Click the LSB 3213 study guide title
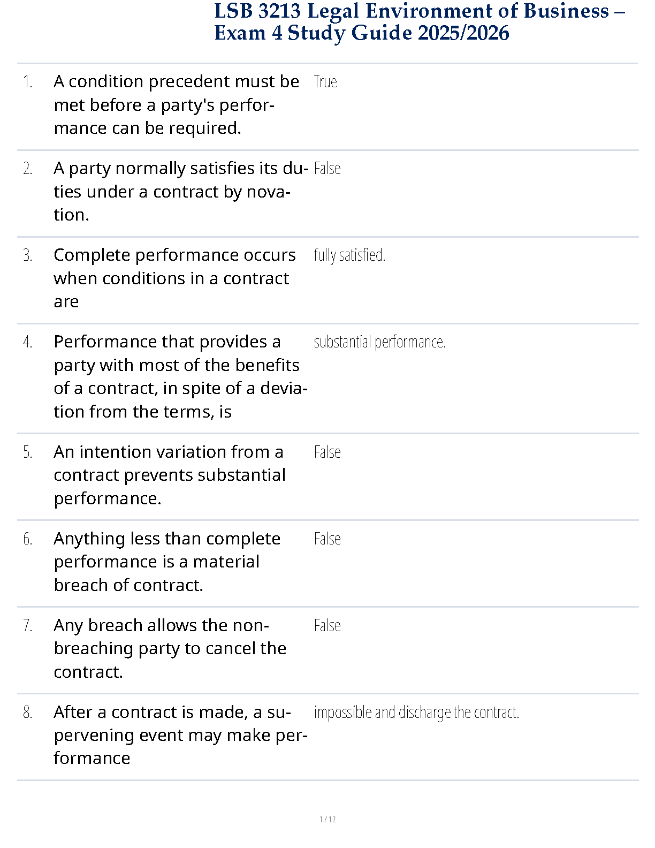This screenshot has height=848, width=655. 420,22
